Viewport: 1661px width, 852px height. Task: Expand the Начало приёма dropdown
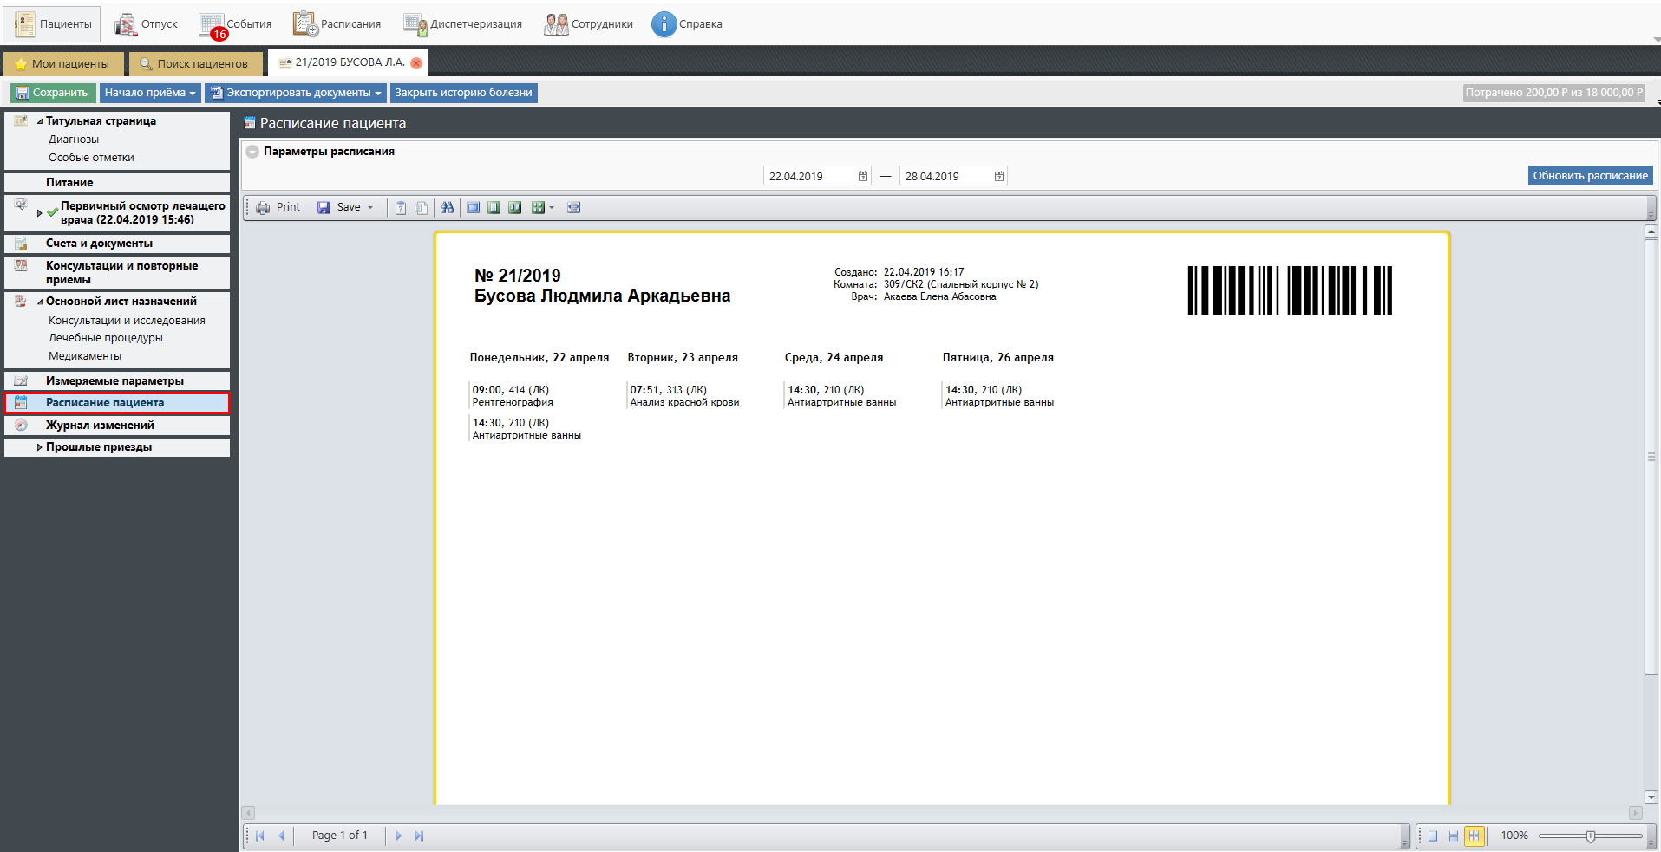149,93
